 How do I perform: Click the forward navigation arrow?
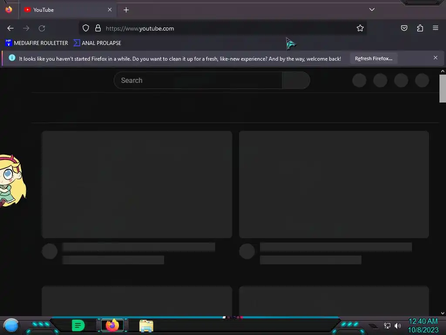pyautogui.click(x=26, y=28)
